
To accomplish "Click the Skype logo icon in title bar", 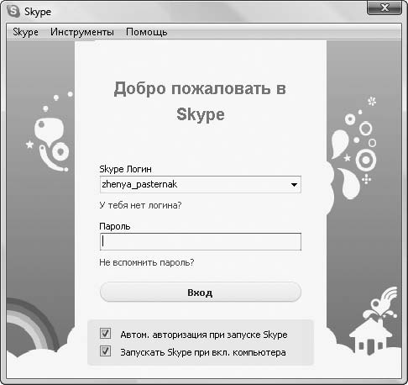I will coord(13,12).
